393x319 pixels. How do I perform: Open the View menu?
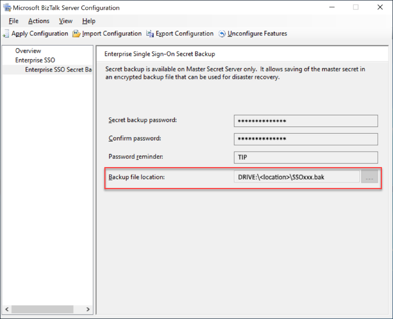click(x=66, y=21)
